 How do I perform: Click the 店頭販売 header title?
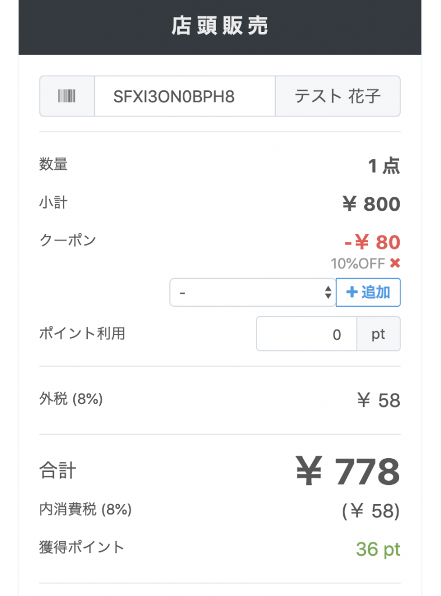(x=220, y=26)
